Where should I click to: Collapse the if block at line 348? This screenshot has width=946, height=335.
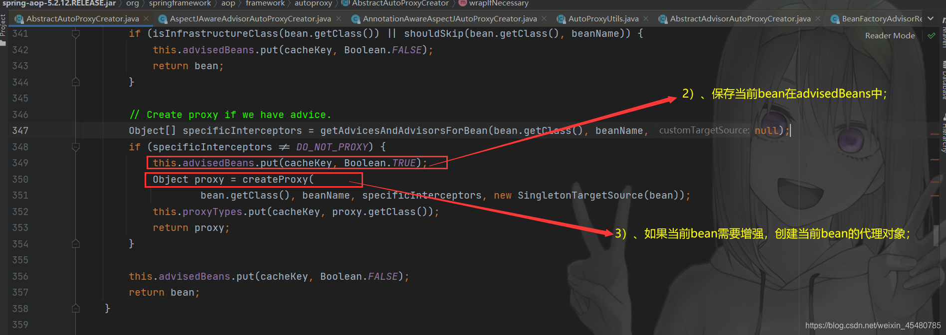(76, 147)
